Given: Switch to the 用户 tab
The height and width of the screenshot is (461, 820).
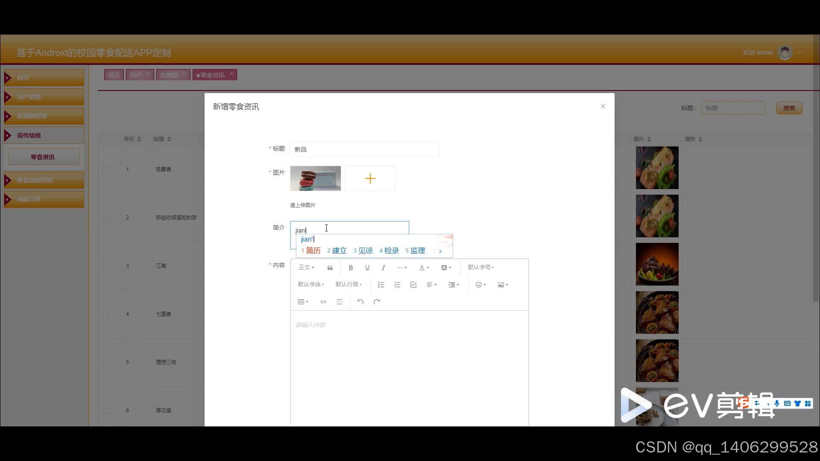Looking at the screenshot, I should coord(136,75).
